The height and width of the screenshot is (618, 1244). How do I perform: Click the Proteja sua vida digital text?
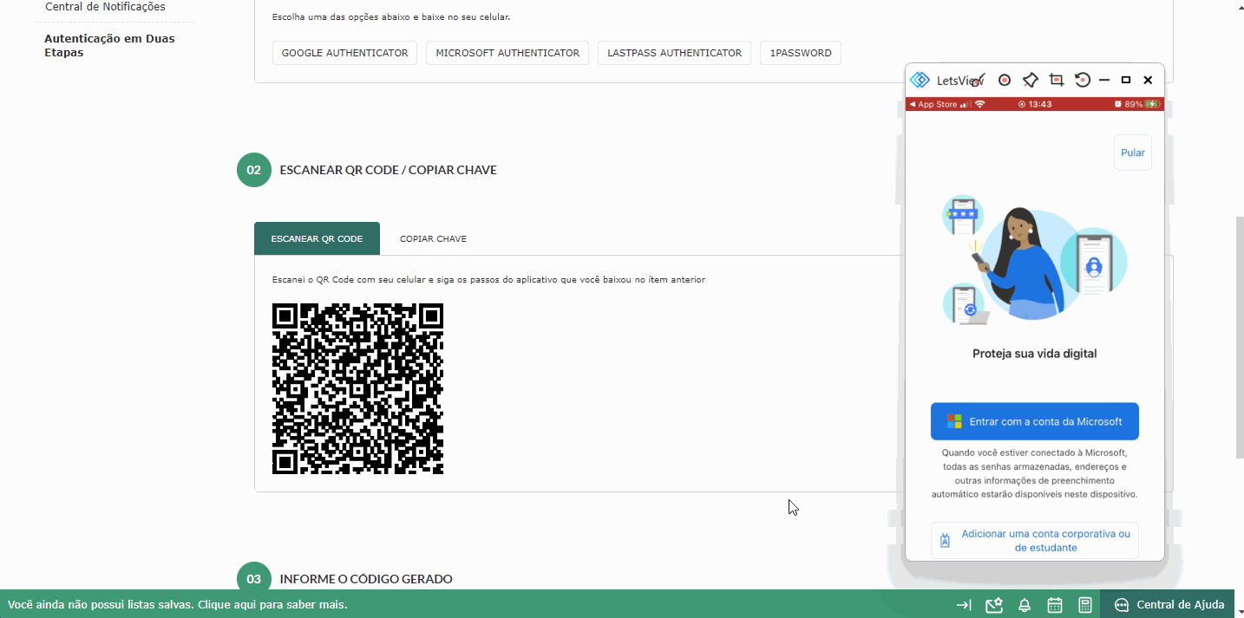[1035, 354]
